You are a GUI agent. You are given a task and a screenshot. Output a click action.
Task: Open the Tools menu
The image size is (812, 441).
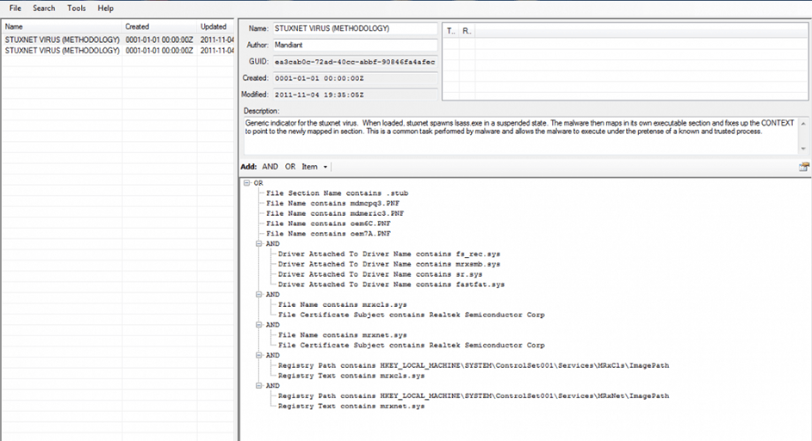(x=77, y=8)
